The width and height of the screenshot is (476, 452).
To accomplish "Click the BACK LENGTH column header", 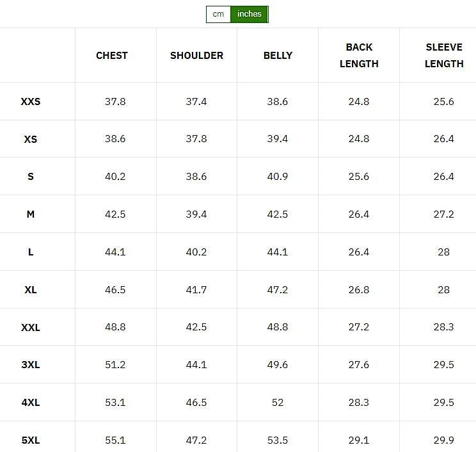I will [359, 56].
